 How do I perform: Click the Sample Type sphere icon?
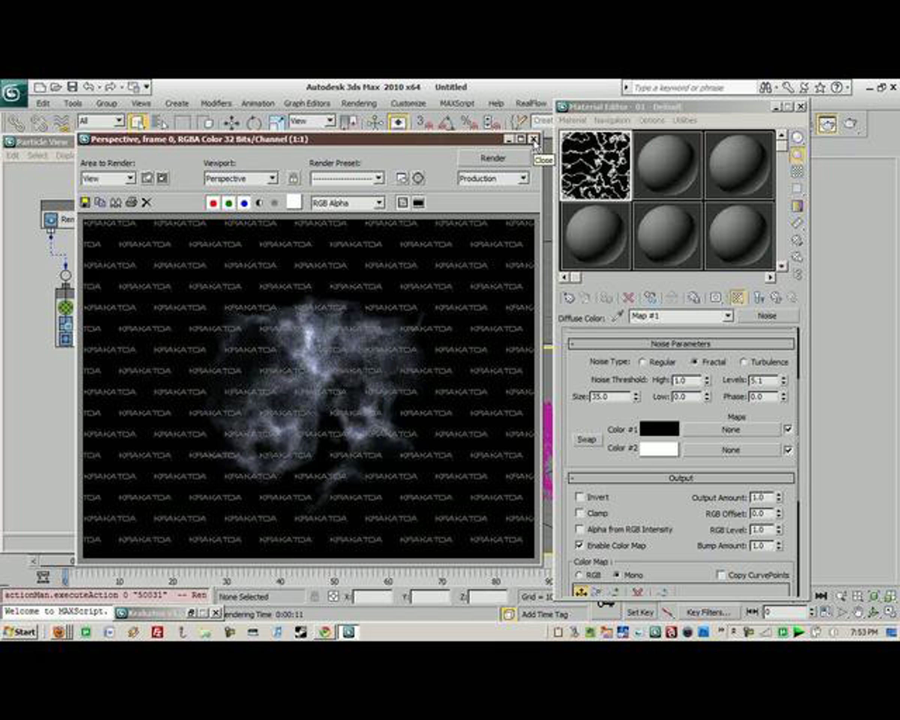(x=797, y=138)
